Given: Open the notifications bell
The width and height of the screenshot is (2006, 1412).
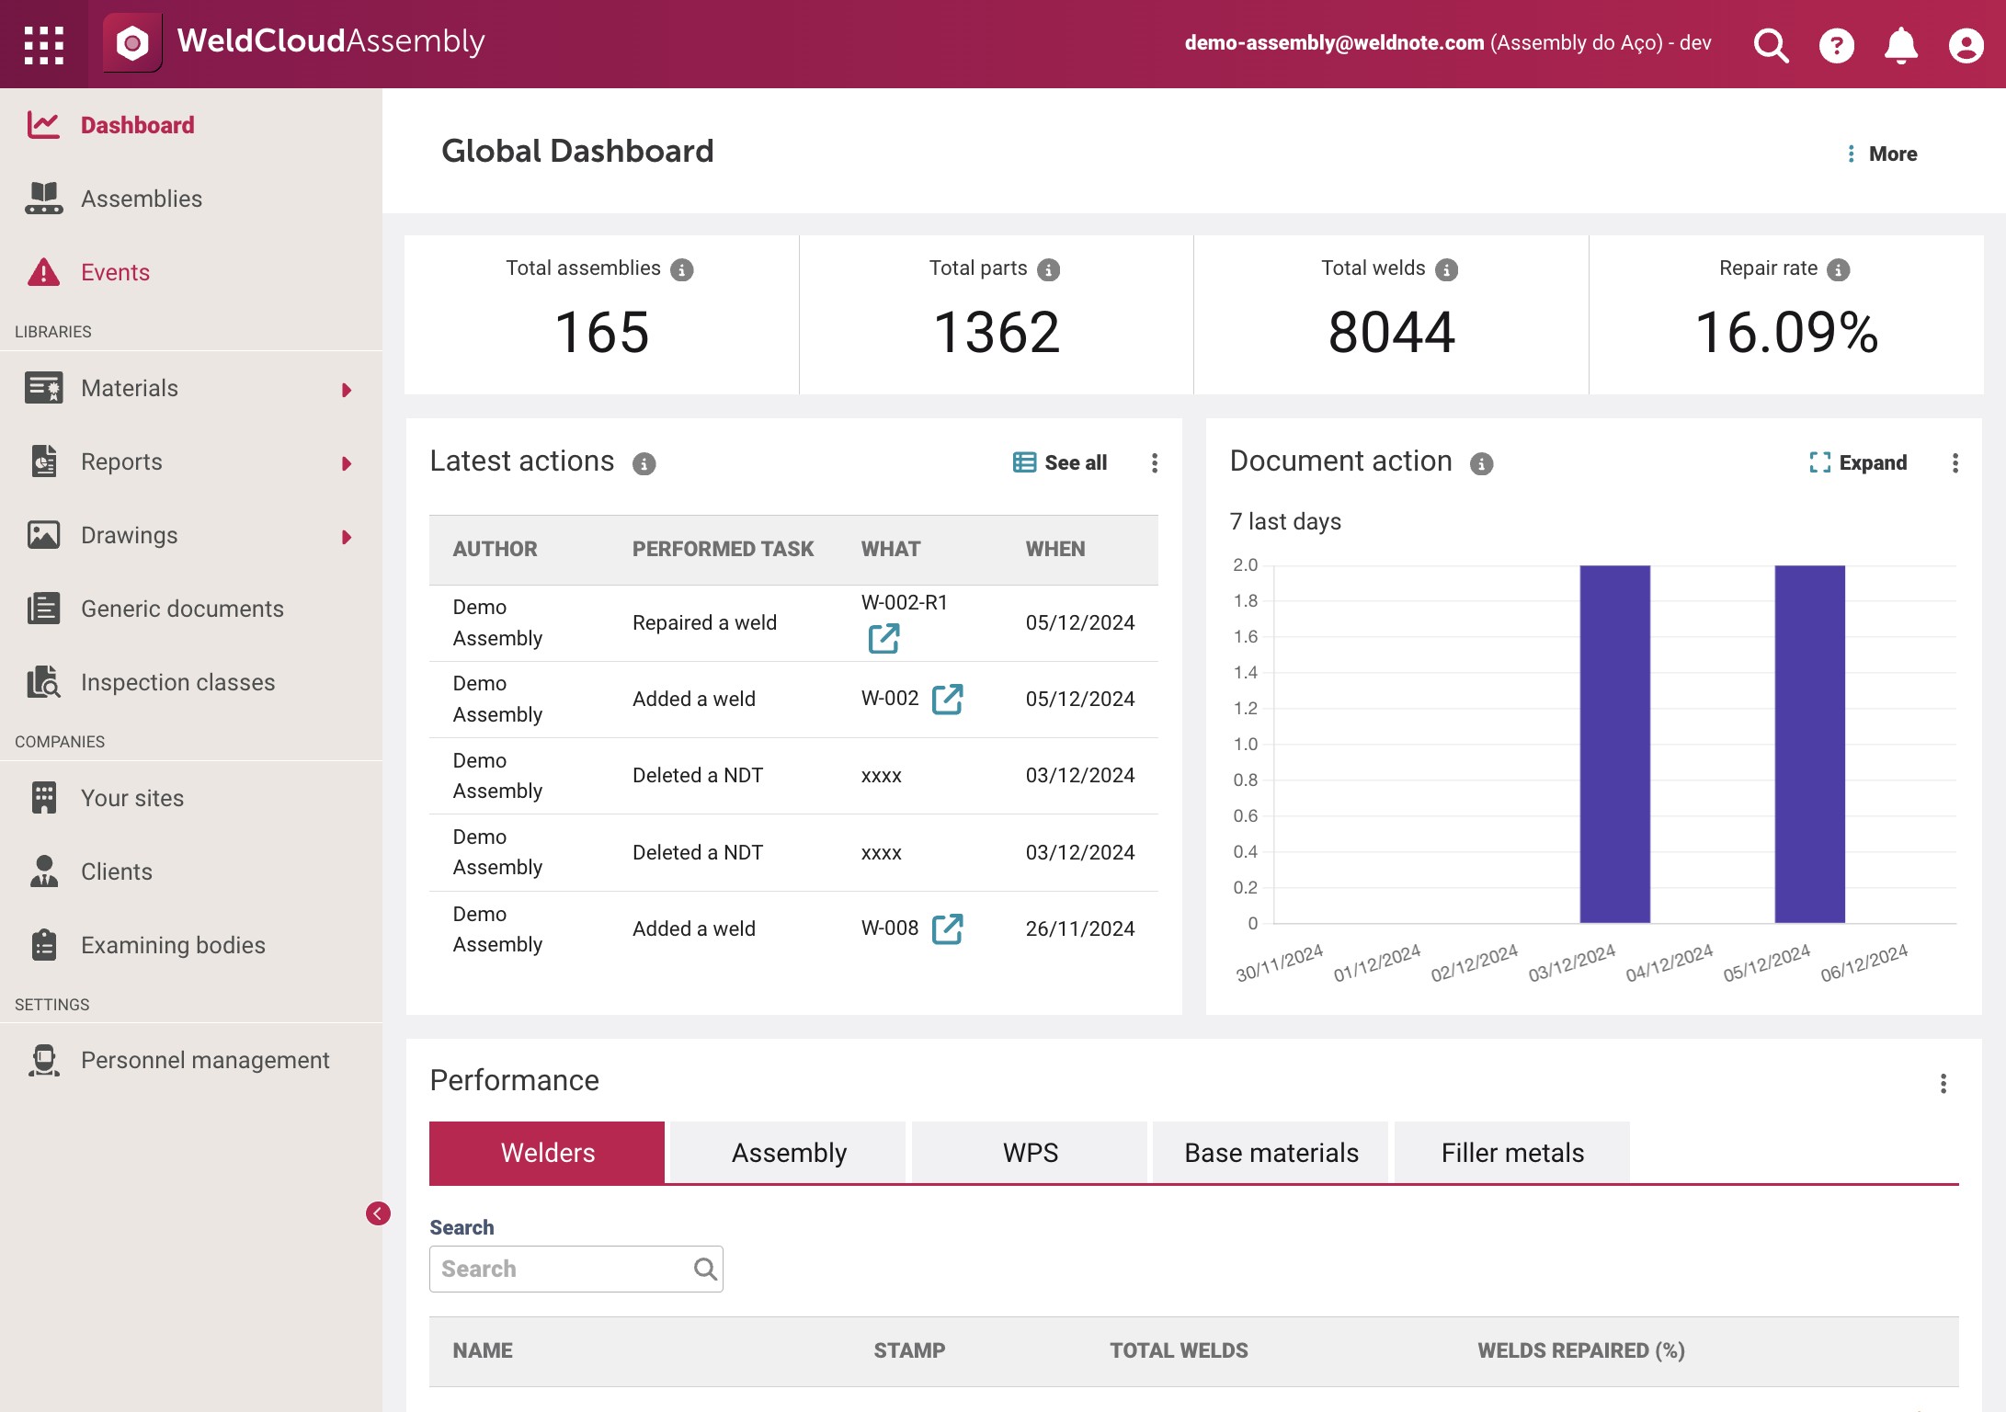Looking at the screenshot, I should (x=1900, y=44).
